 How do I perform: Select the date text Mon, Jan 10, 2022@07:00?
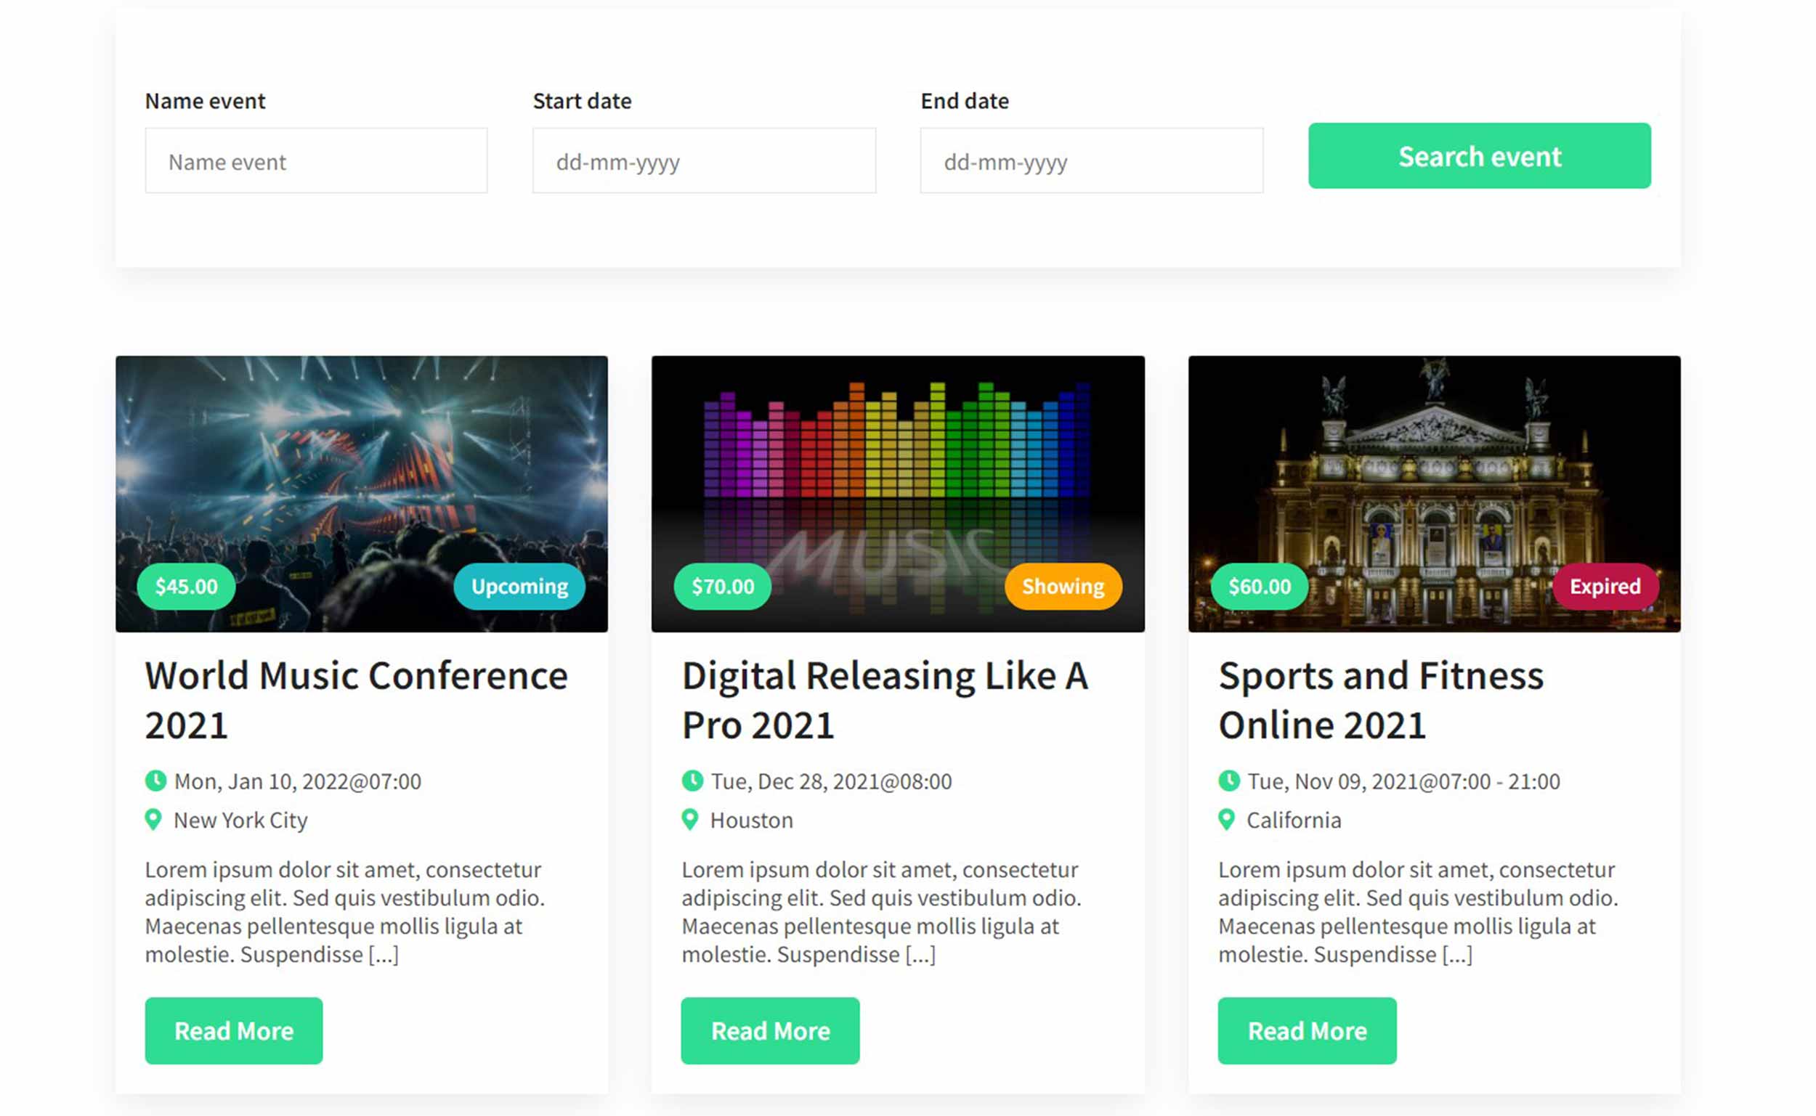coord(298,782)
